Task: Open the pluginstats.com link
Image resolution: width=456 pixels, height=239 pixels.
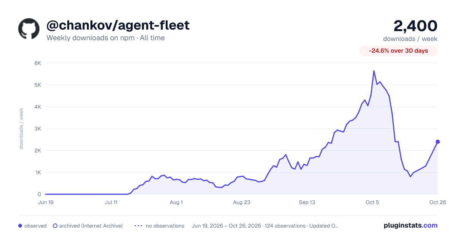Action: tap(410, 225)
